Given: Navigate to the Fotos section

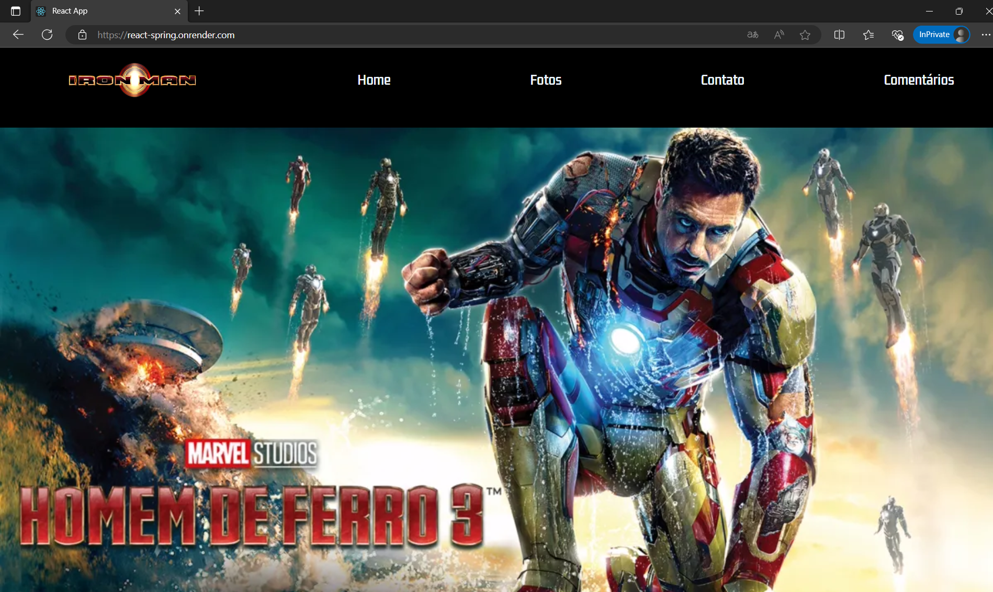Looking at the screenshot, I should point(546,80).
